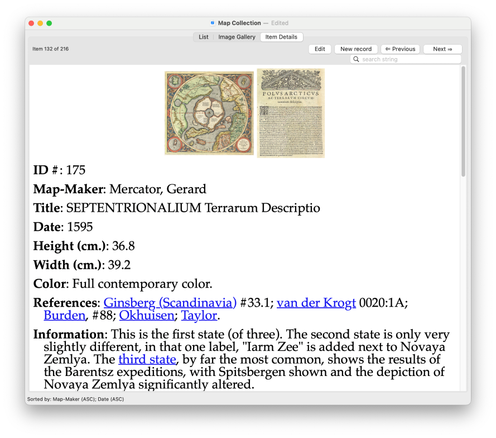Click in the search string field
Image resolution: width=496 pixels, height=438 pixels.
(410, 59)
